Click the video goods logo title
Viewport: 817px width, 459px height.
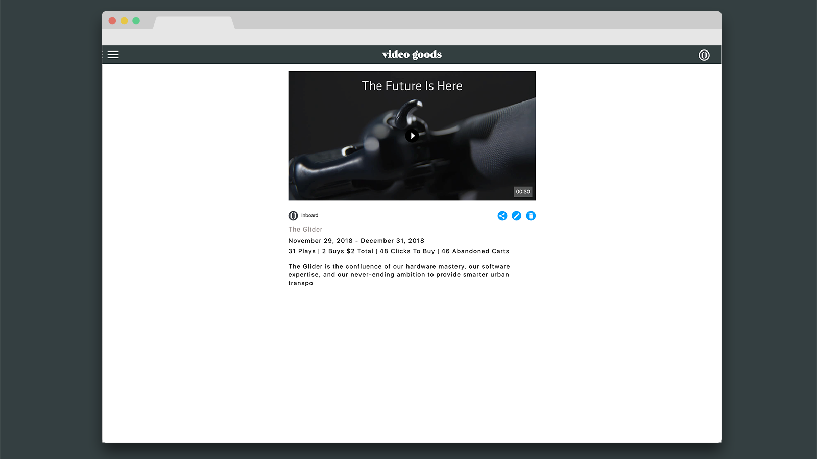[412, 55]
